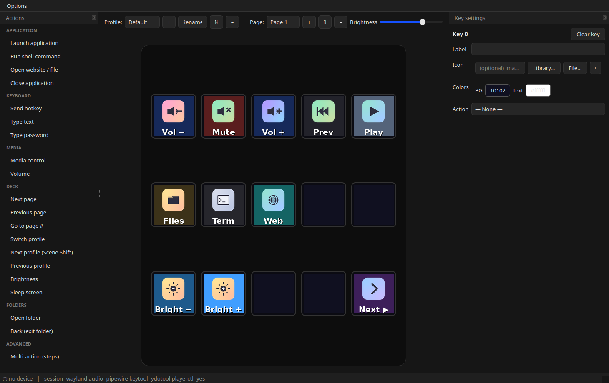Select the Bright – deck key
Image resolution: width=609 pixels, height=383 pixels.
[174, 293]
